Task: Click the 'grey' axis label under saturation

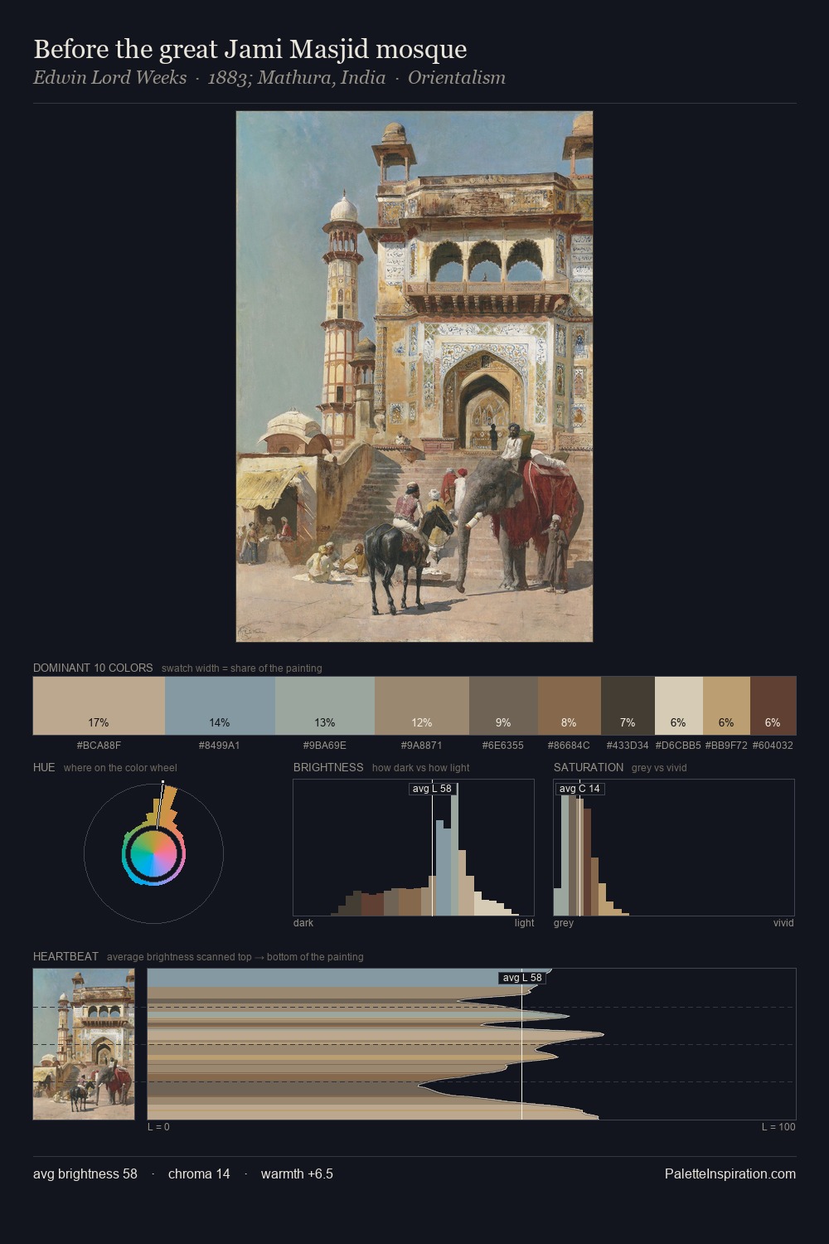Action: click(564, 923)
